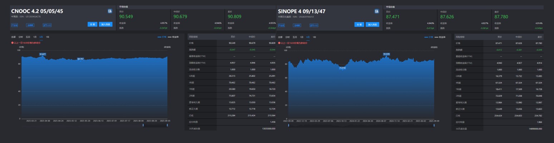
Task: Toggle the 价格 legend series in CNOOC chart
Action: (x=162, y=37)
